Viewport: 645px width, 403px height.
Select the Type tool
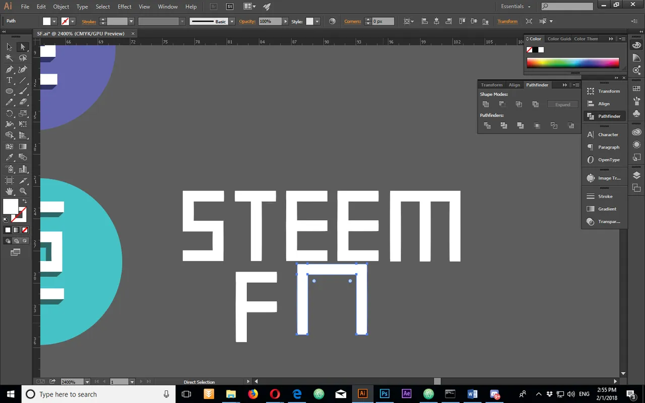pyautogui.click(x=9, y=81)
